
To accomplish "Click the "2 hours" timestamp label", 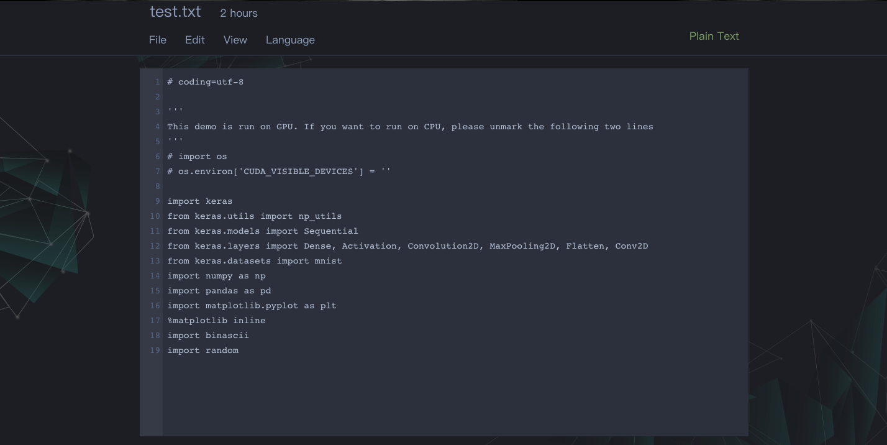I will tap(239, 13).
